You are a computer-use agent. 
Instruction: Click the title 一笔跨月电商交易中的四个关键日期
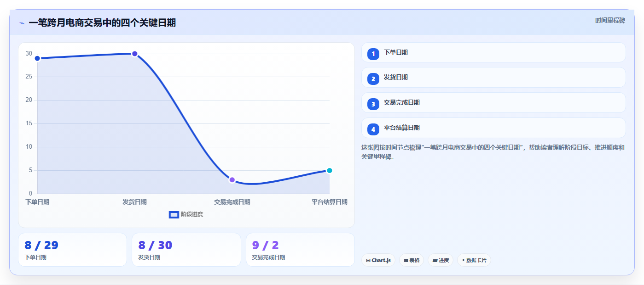[102, 23]
